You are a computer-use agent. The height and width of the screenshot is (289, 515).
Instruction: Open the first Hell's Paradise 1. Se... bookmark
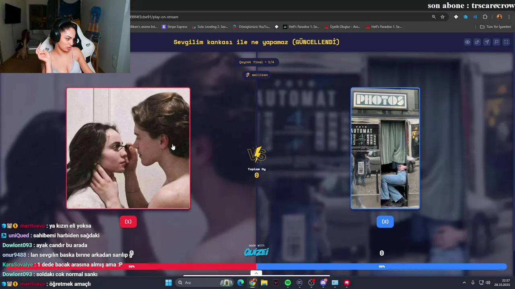tap(301, 27)
